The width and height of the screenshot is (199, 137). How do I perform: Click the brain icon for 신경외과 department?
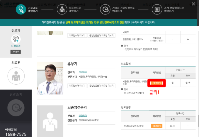pos(16,39)
